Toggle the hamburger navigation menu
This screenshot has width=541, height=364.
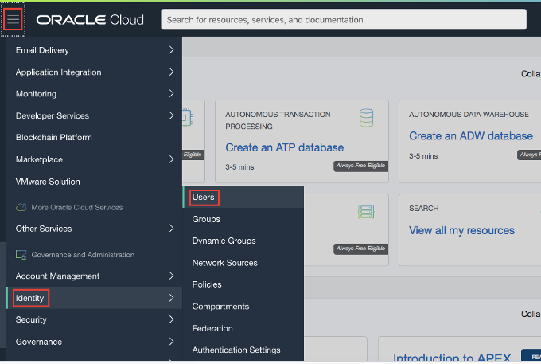[13, 19]
